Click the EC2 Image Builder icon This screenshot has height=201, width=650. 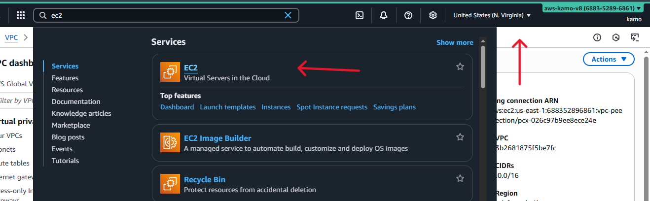170,143
